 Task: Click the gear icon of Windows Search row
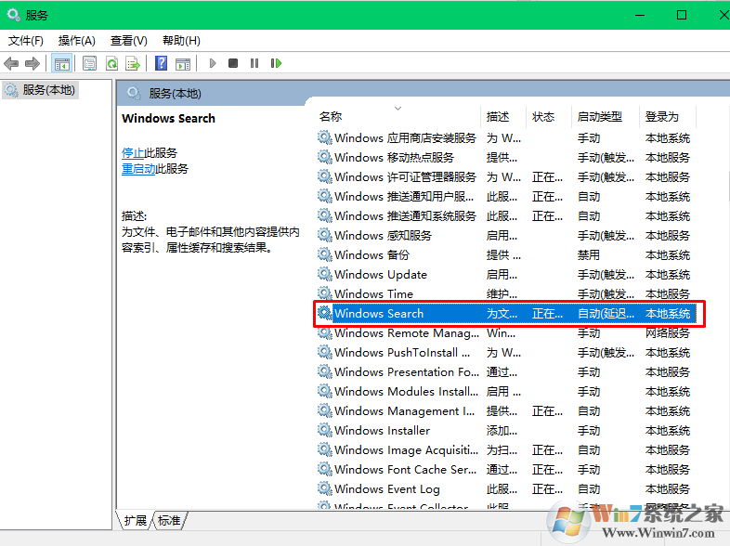325,313
